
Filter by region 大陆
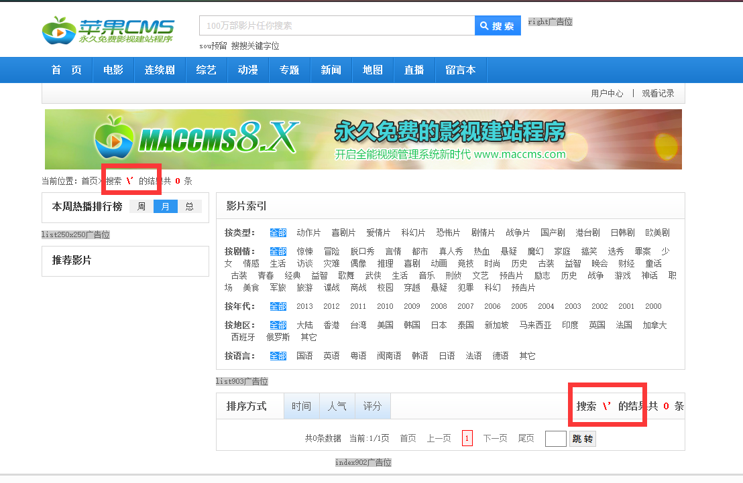[304, 326]
